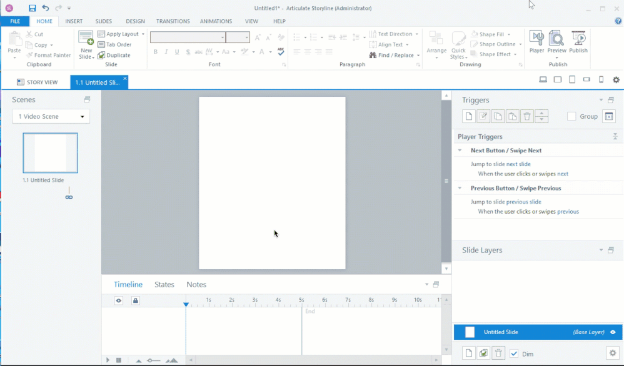
Task: Copy the selected trigger
Action: 498,116
